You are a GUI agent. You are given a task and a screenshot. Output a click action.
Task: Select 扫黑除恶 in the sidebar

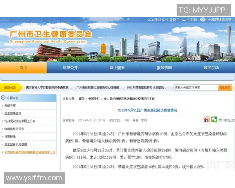[x=10, y=137]
